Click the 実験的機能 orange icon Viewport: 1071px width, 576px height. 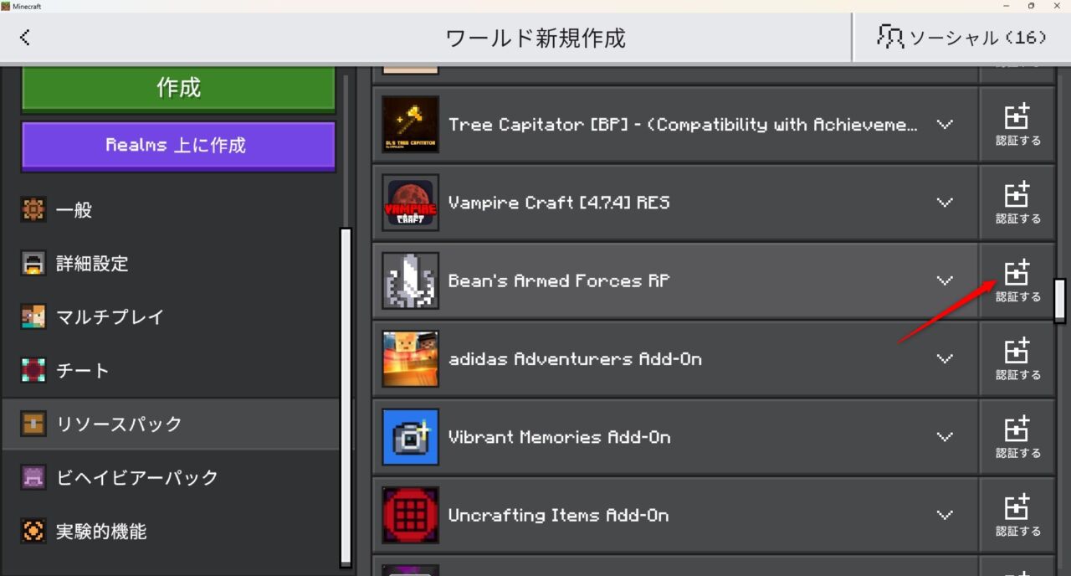tap(33, 532)
